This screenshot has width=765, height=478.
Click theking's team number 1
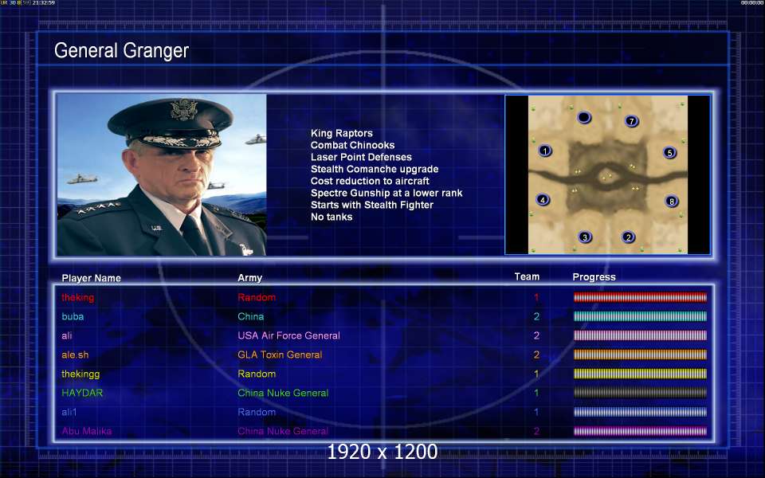[x=536, y=297]
